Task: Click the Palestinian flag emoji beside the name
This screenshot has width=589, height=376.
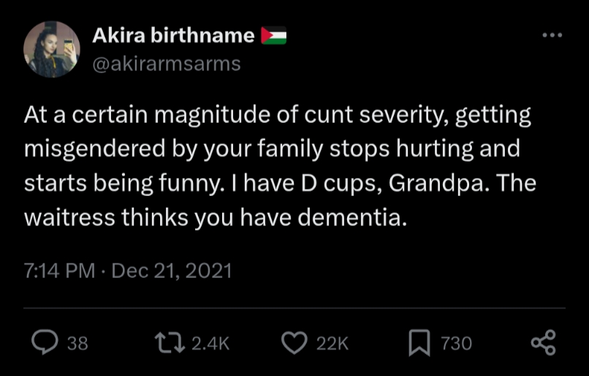Action: (274, 36)
